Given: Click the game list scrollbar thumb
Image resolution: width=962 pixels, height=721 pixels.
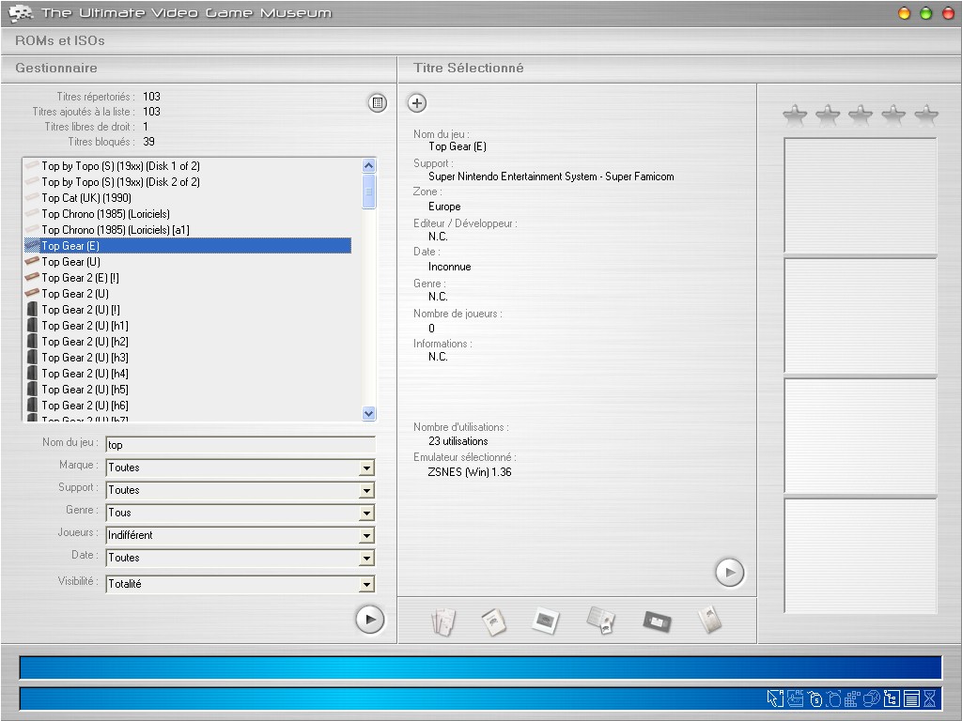Looking at the screenshot, I should click(368, 192).
